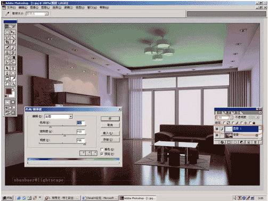Toggle lock all checkbox
Image resolution: width=268 pixels, height=201 pixels.
point(250,123)
